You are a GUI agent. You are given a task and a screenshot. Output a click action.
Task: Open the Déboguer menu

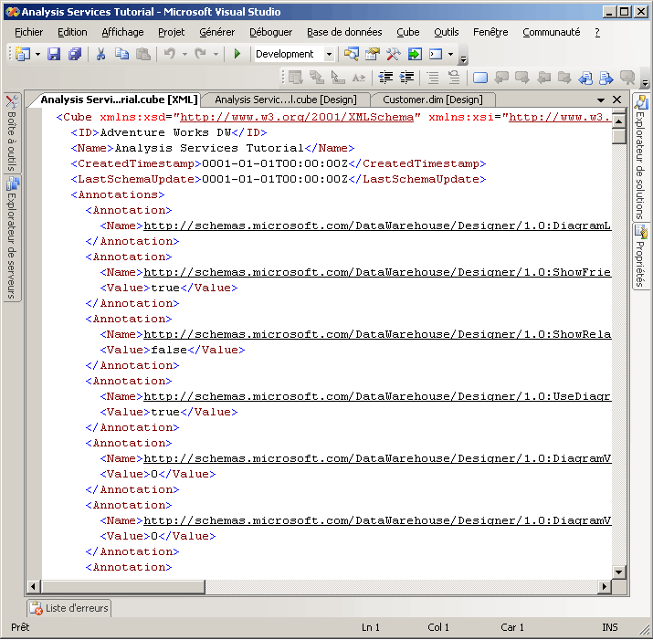click(270, 32)
